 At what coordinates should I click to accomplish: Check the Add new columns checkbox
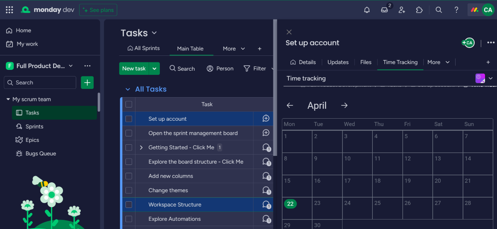[x=129, y=176]
